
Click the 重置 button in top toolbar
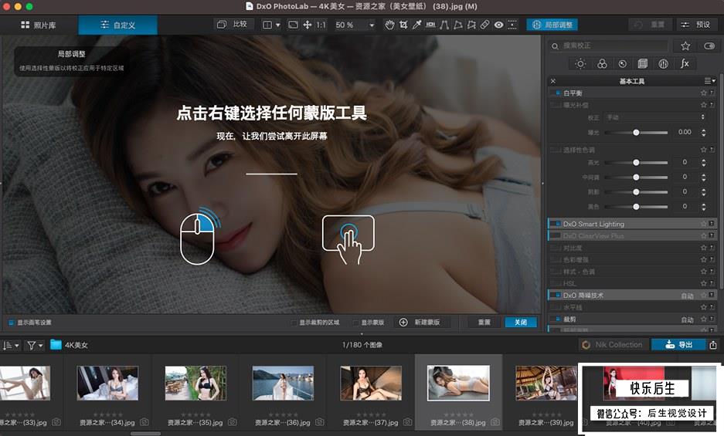(x=650, y=25)
